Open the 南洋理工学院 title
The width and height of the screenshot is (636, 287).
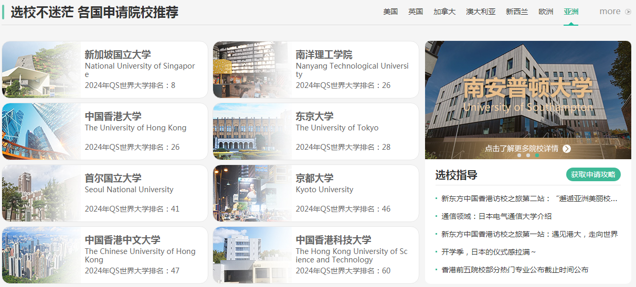pos(324,54)
